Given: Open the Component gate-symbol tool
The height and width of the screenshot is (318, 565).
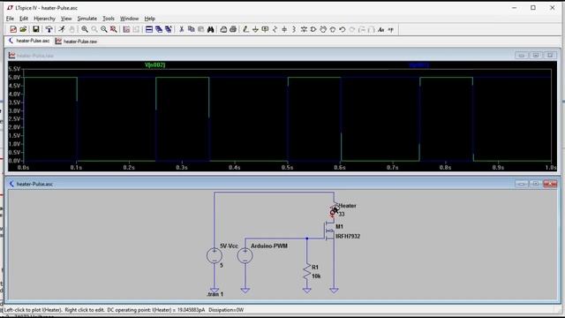Looking at the screenshot, I should (x=313, y=29).
